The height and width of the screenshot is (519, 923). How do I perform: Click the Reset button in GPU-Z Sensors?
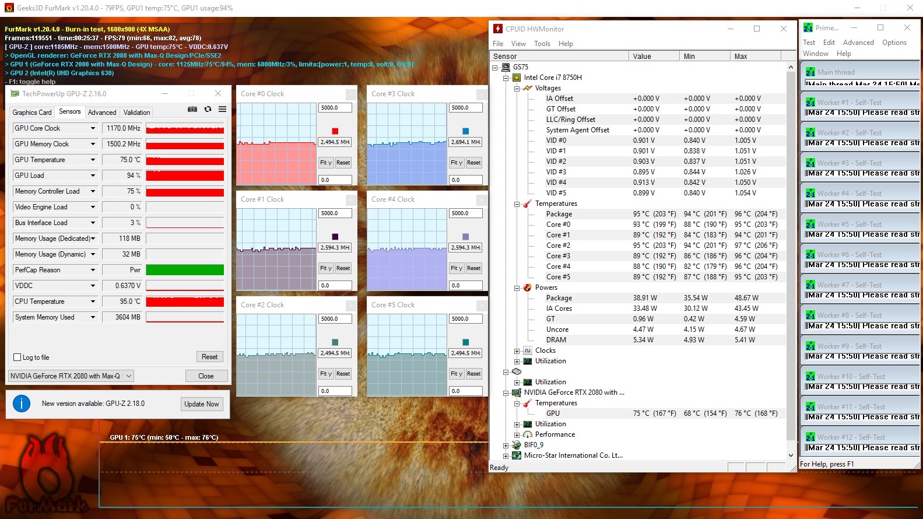210,357
